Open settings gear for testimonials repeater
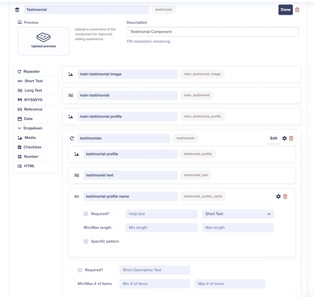314x297 pixels. pos(284,138)
